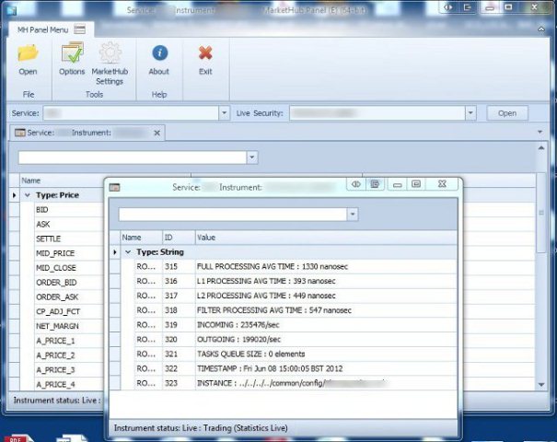Select the MID_PRICE row
Image resolution: width=557 pixels, height=442 pixels.
(55, 253)
